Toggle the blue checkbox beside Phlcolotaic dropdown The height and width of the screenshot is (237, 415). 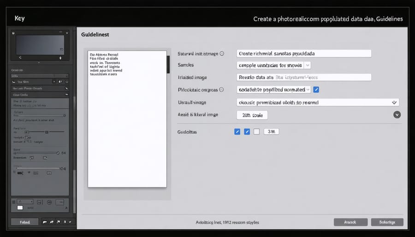(316, 89)
